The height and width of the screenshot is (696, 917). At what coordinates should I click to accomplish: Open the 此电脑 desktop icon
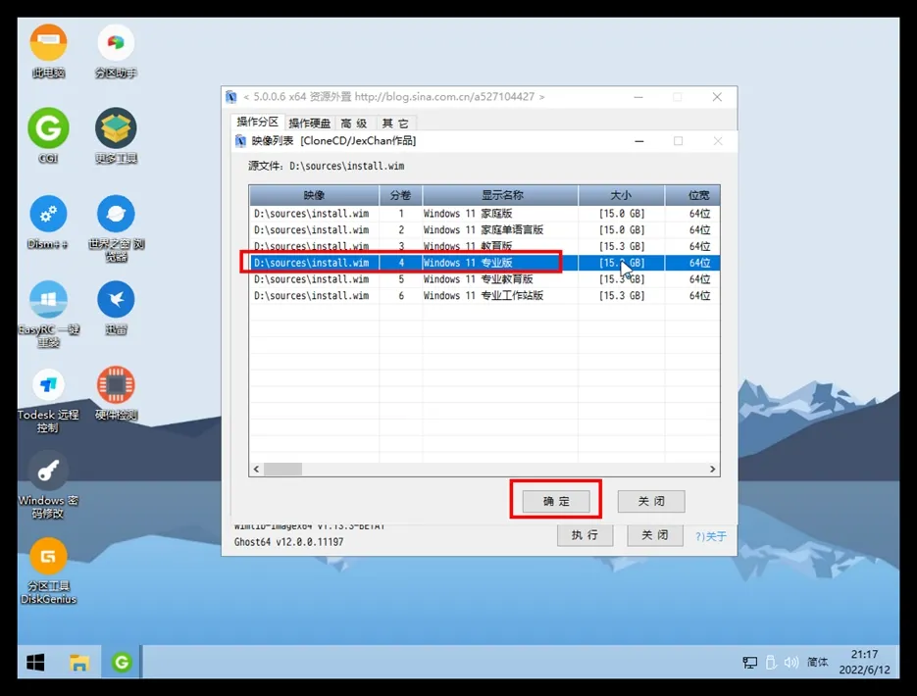click(48, 44)
